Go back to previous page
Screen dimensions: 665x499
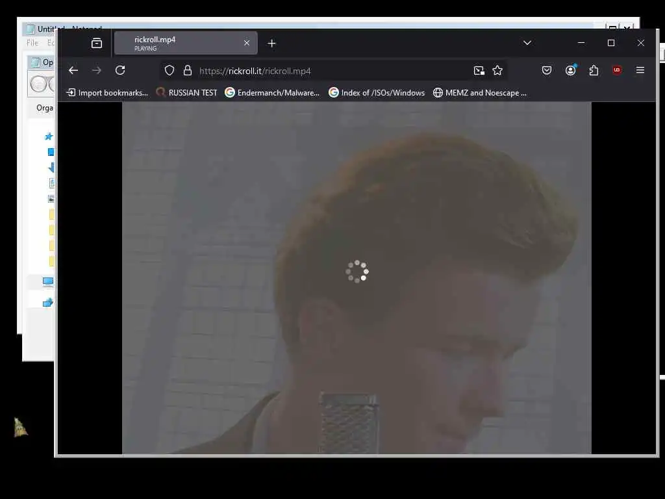click(73, 70)
